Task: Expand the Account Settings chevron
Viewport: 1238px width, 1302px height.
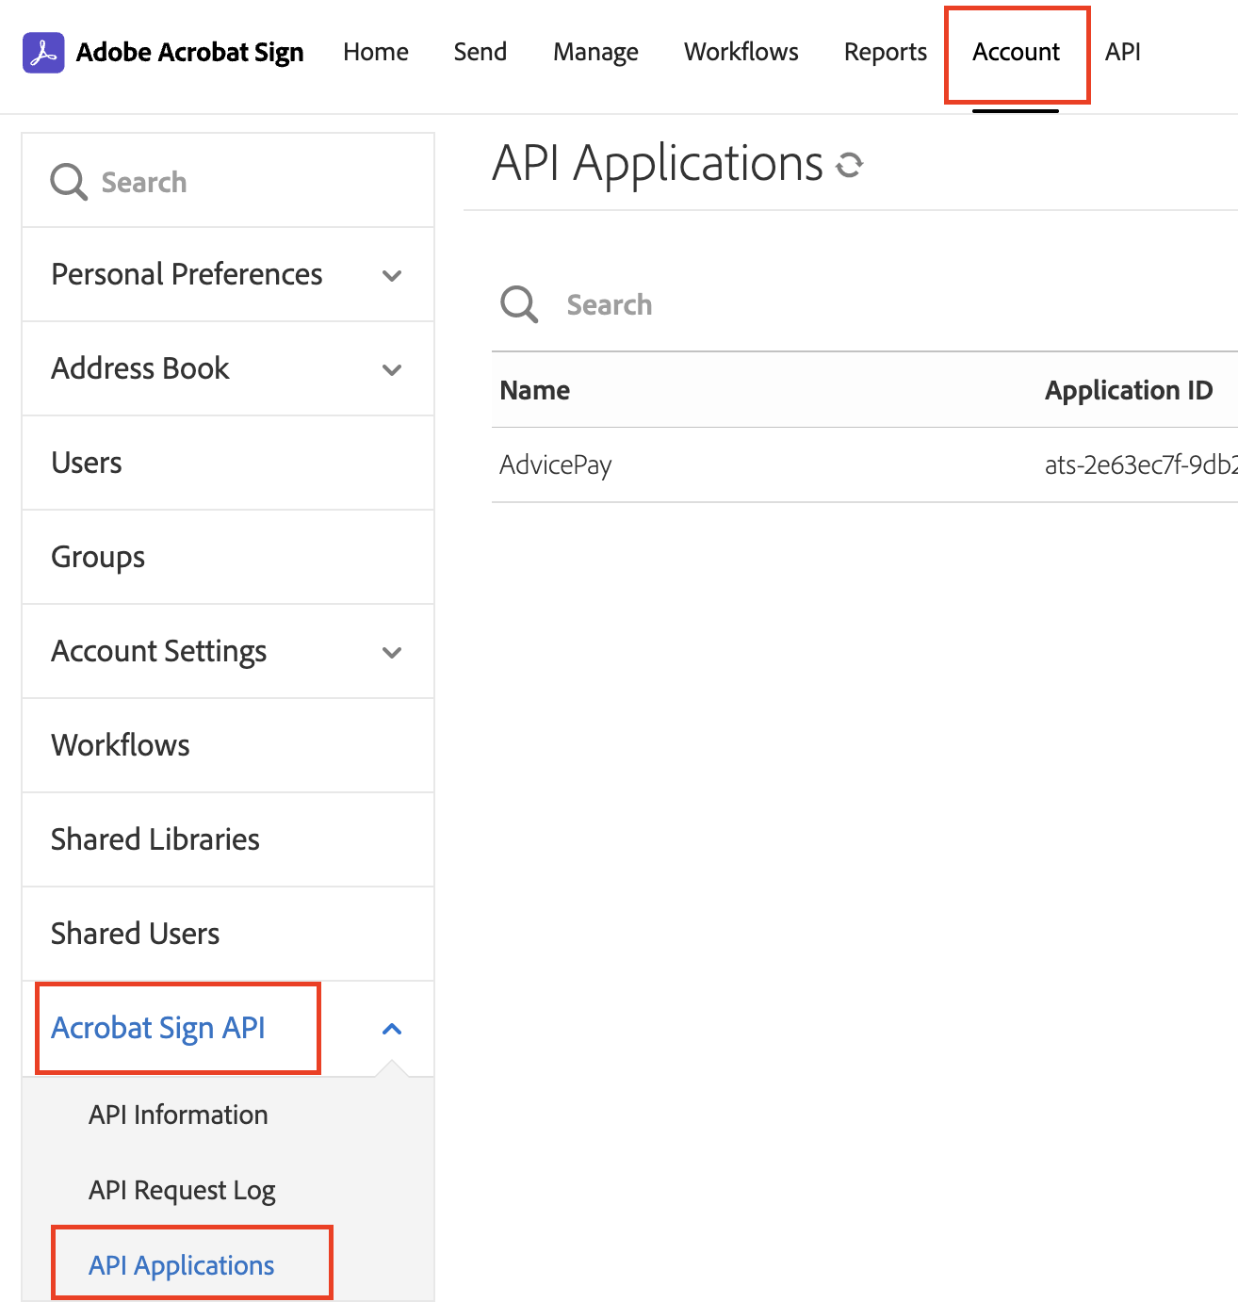Action: point(392,653)
